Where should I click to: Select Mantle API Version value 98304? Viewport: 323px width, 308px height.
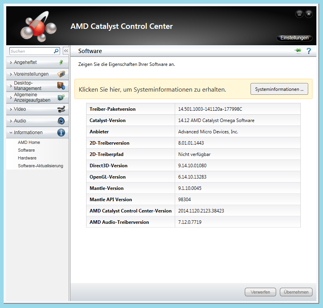[x=184, y=200]
